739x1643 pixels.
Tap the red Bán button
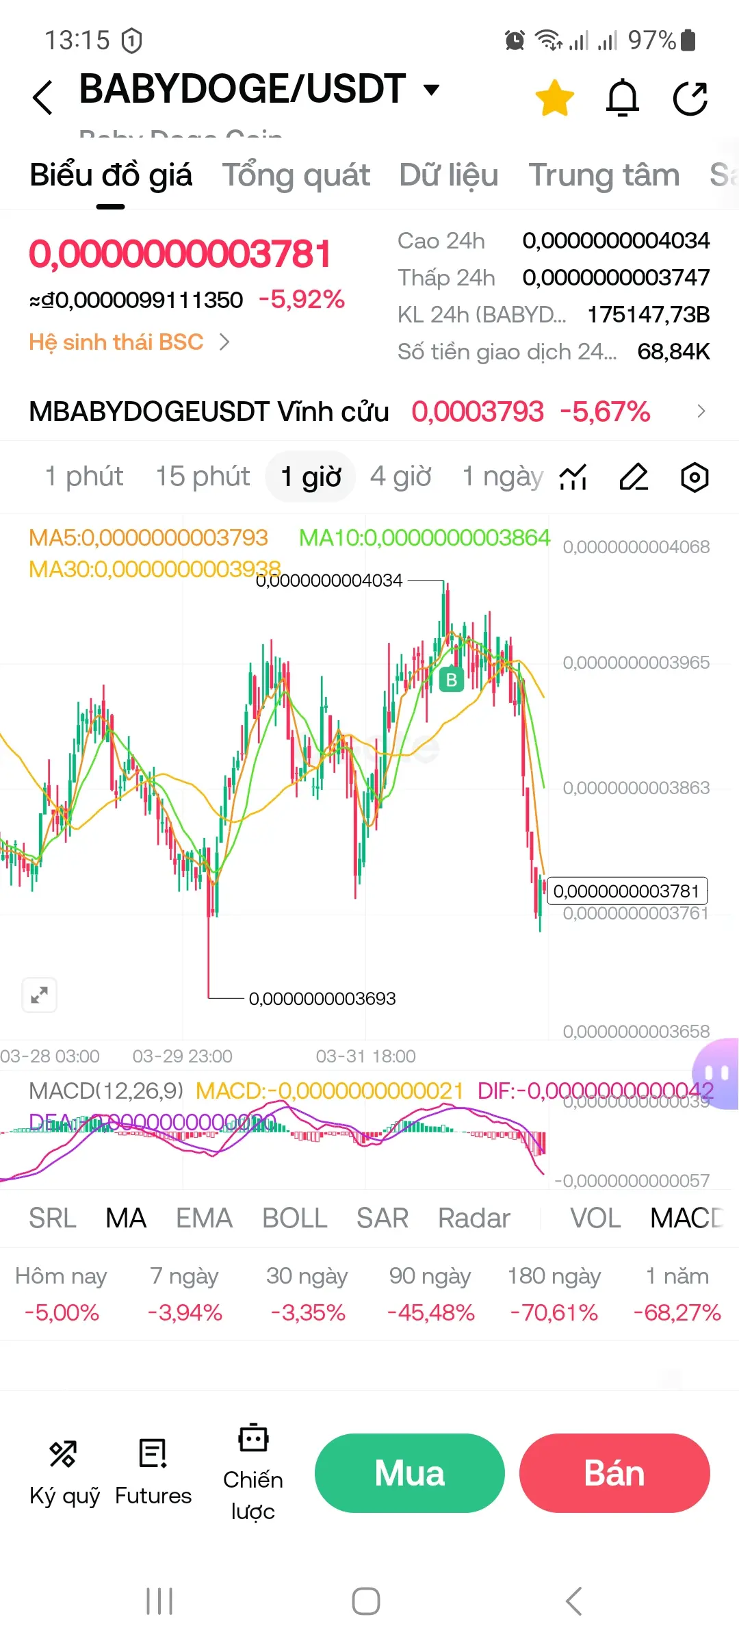tap(614, 1473)
